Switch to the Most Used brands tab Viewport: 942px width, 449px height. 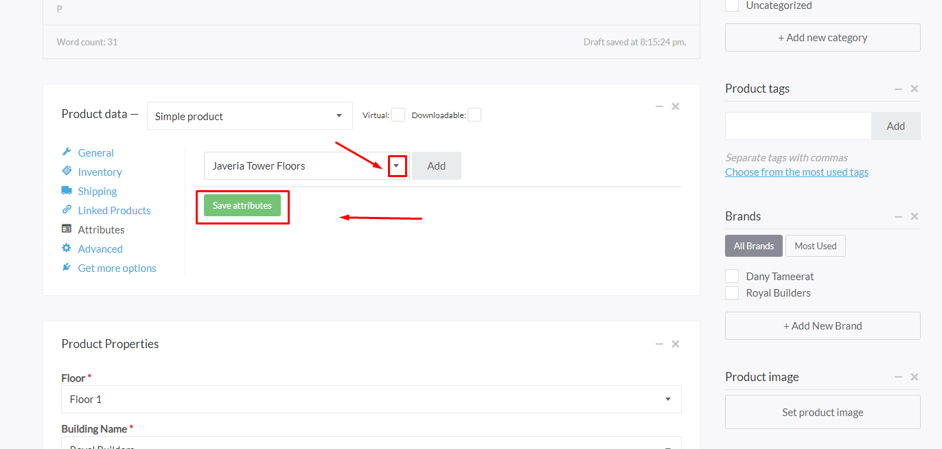(815, 246)
